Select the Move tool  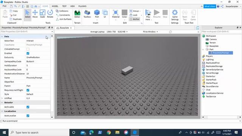point(35,14)
